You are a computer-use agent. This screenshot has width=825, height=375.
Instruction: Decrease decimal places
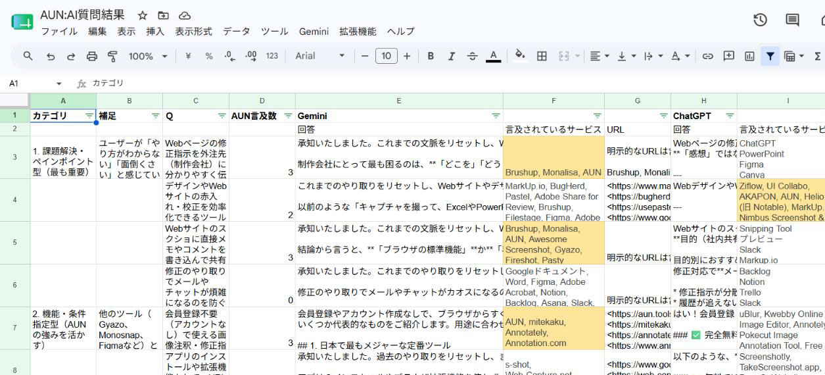tap(229, 56)
